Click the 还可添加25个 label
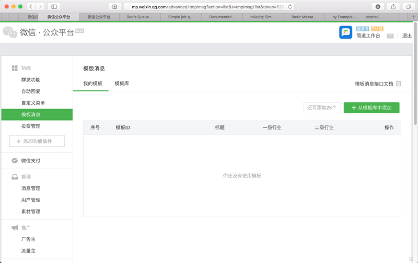The width and height of the screenshot is (418, 263). (322, 108)
